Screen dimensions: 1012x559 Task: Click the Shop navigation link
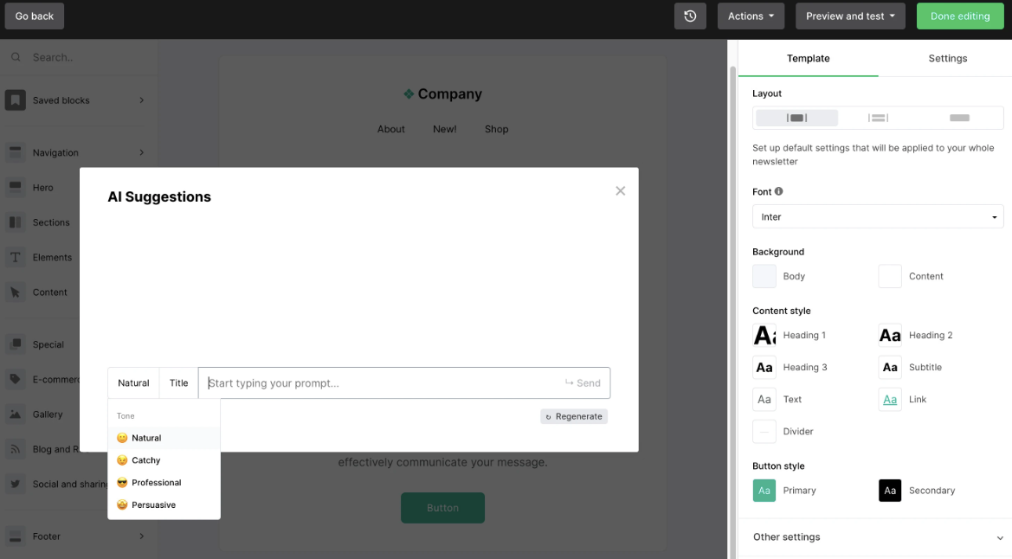point(496,129)
